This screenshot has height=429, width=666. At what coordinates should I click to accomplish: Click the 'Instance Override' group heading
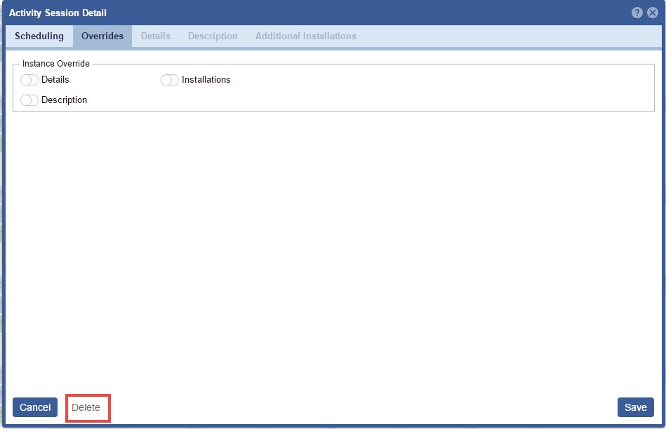(56, 64)
